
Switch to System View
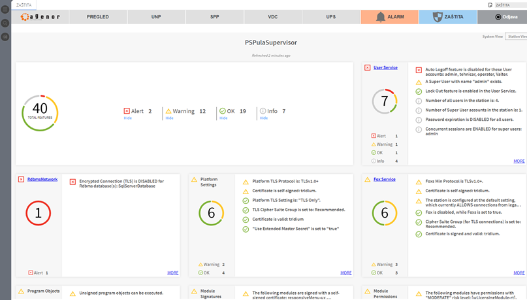[x=492, y=37]
